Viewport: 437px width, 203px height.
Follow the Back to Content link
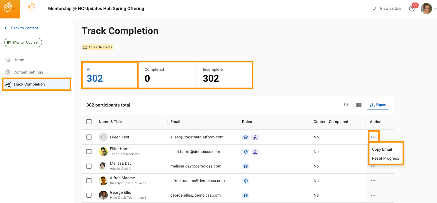coord(24,28)
